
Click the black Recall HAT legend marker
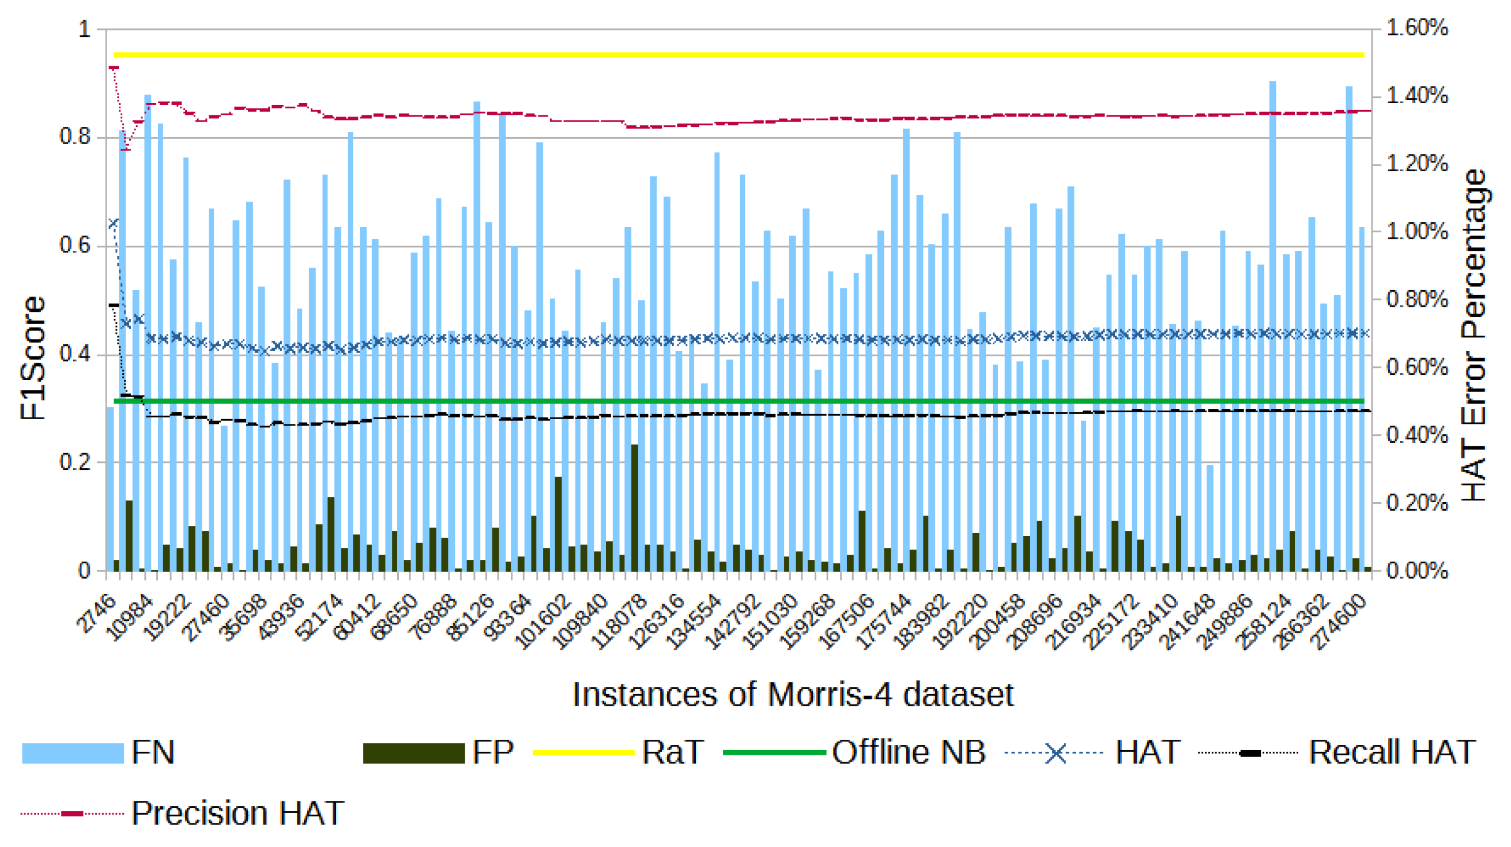tap(1250, 753)
